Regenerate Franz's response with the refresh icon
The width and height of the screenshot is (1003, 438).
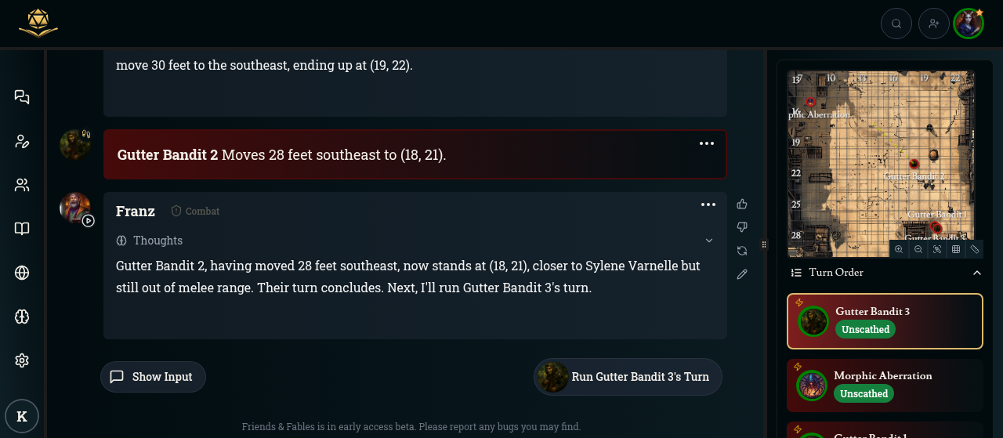pyautogui.click(x=742, y=251)
